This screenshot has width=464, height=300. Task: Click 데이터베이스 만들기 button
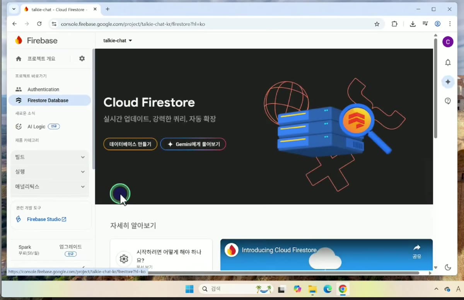[x=130, y=144]
